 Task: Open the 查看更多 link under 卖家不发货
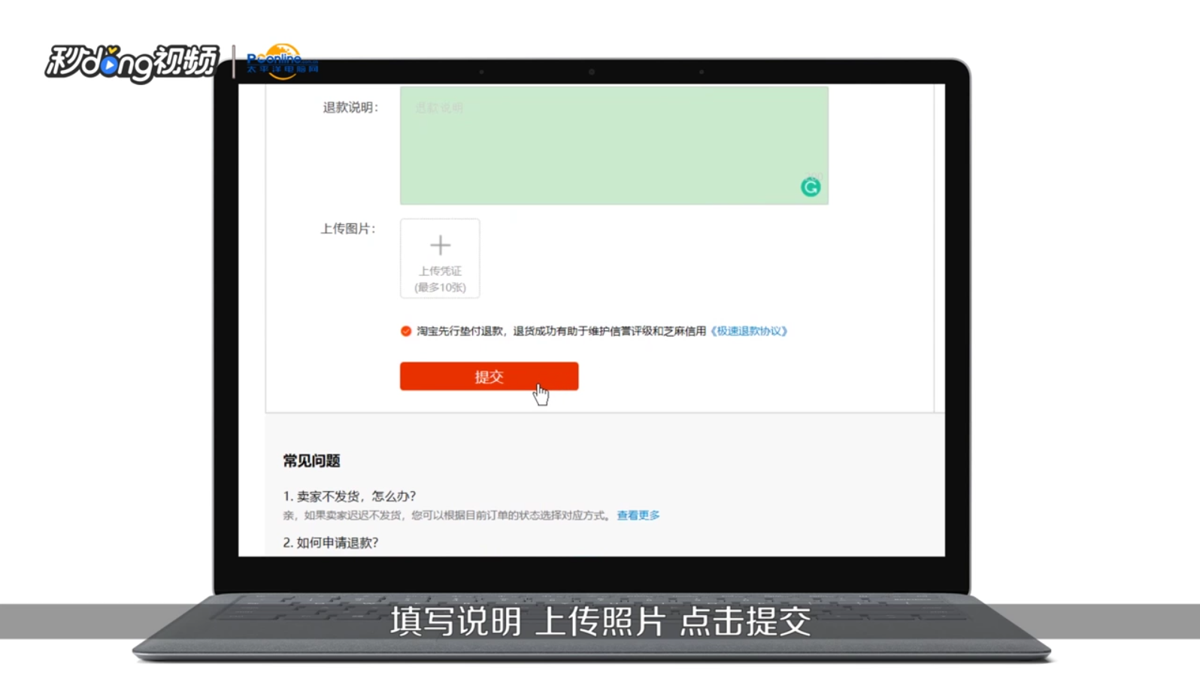(x=638, y=515)
